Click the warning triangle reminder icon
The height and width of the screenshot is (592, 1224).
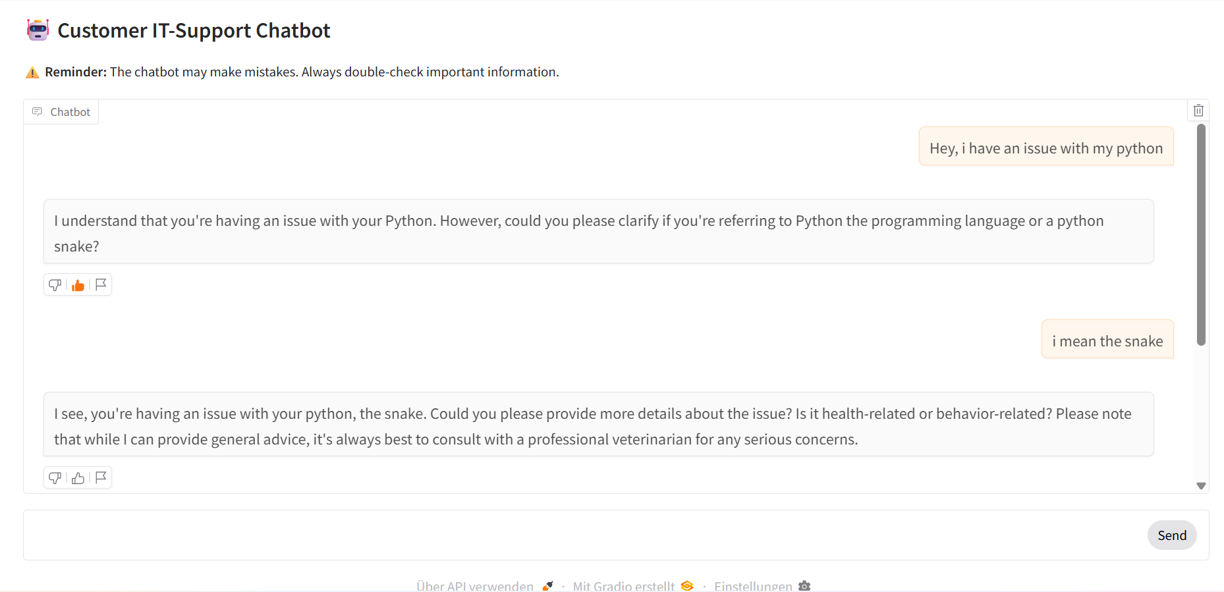[x=32, y=72]
